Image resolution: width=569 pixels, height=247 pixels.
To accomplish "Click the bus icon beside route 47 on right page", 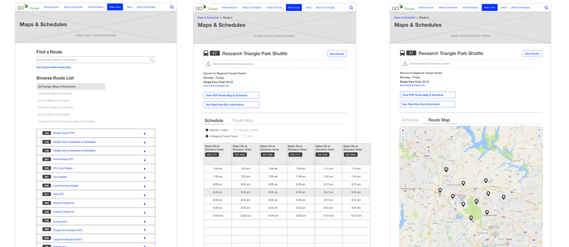I will (x=403, y=53).
